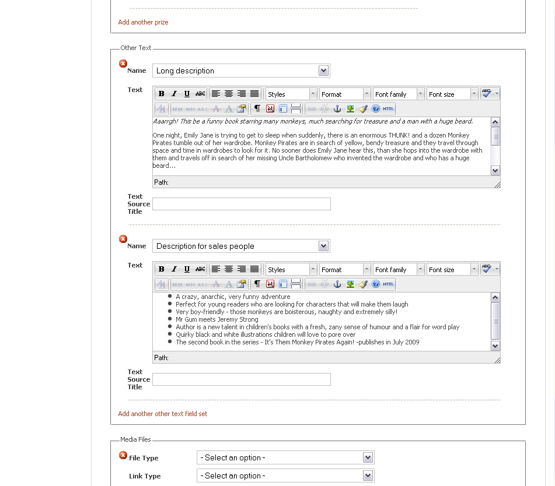Image resolution: width=555 pixels, height=486 pixels.
Task: Center text in sales people description editor
Action: click(x=229, y=269)
